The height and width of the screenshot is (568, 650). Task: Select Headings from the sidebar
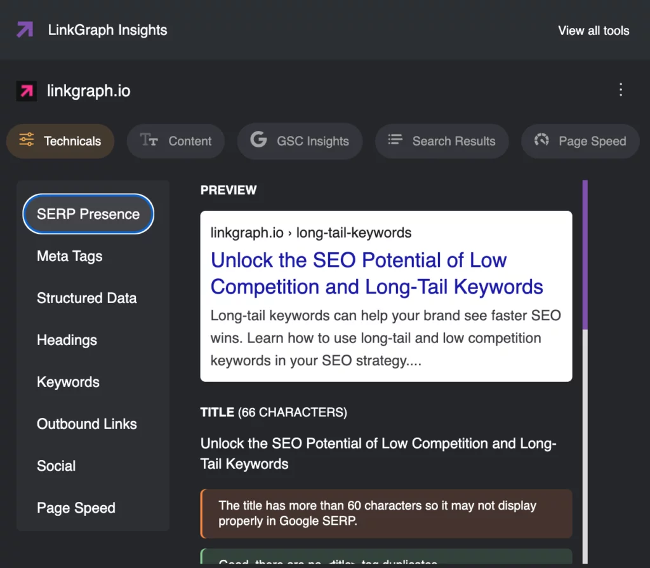67,340
